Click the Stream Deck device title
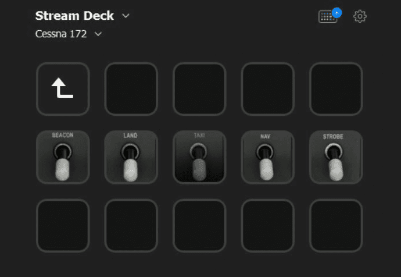 (74, 16)
